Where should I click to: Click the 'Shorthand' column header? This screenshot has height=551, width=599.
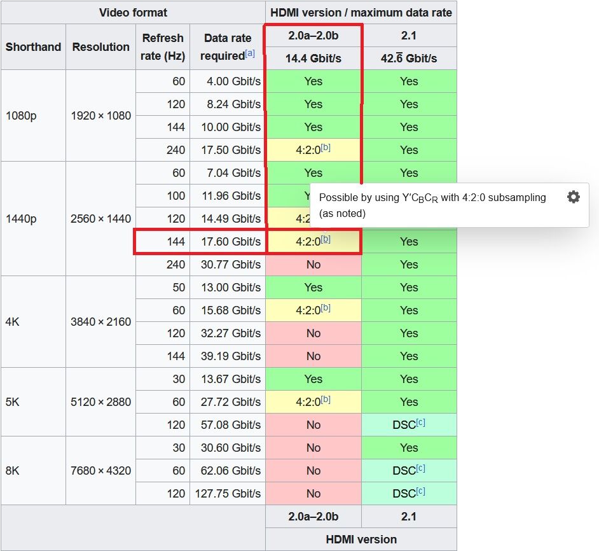(x=33, y=46)
